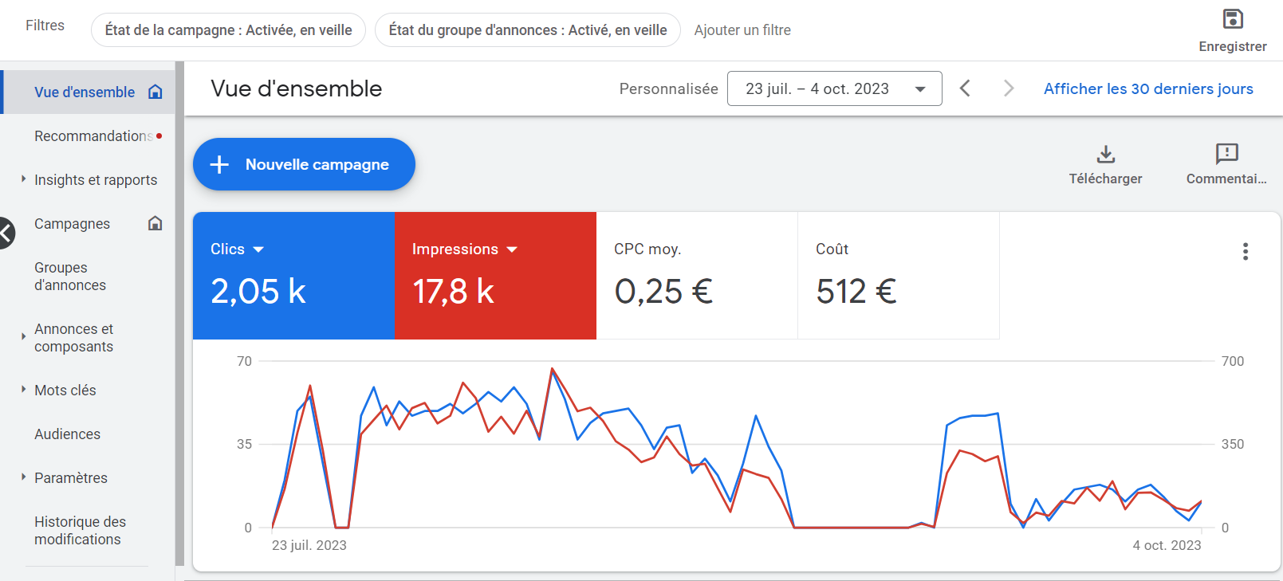
Task: Expand Annonces et composants section
Action: [23, 336]
